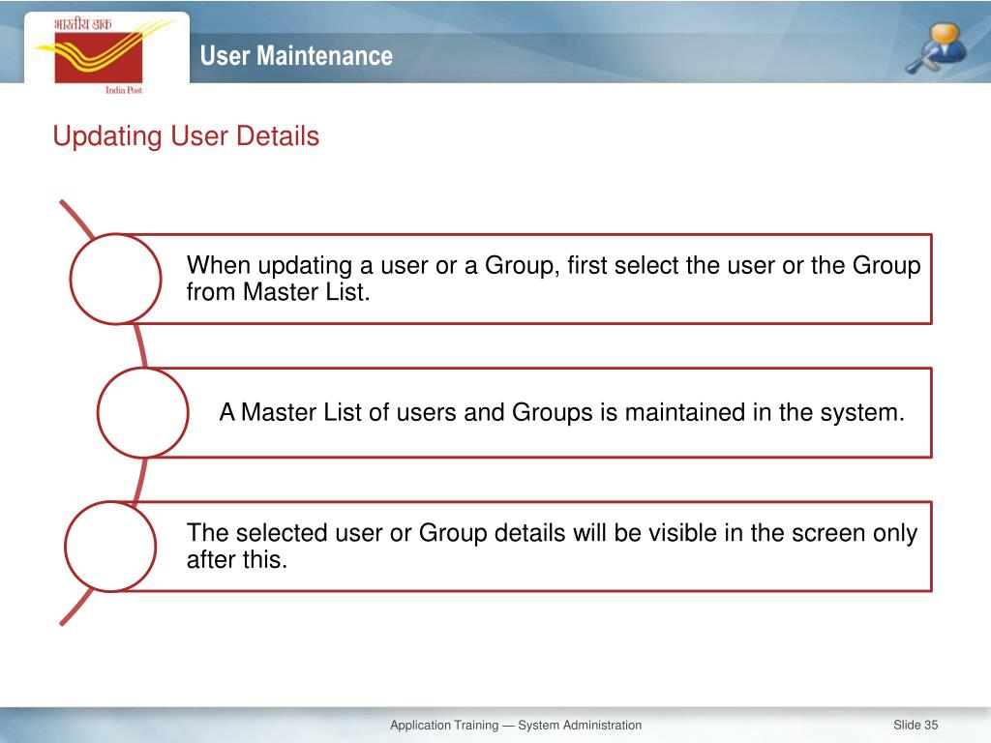Select the 'Updating User Details' heading
991x743 pixels.
point(186,136)
